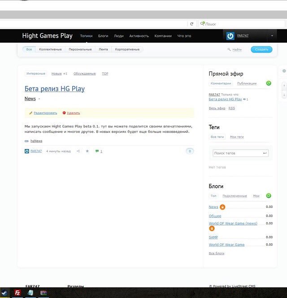
Task: Click the green comments icon under post
Action: tap(97, 151)
